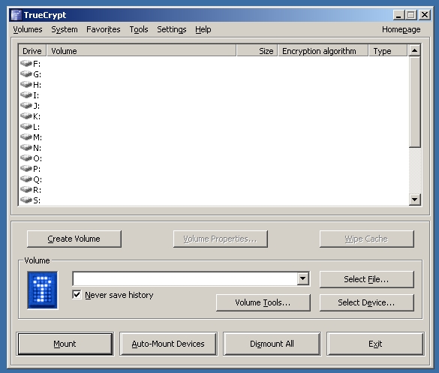Click the Dismount All button
The width and height of the screenshot is (439, 373).
[272, 344]
